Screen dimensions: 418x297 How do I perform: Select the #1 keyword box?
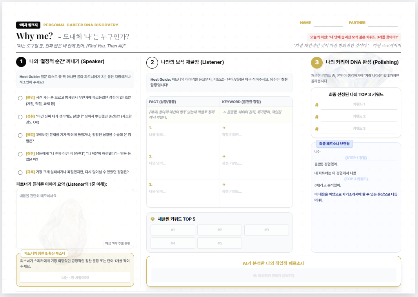173,230
